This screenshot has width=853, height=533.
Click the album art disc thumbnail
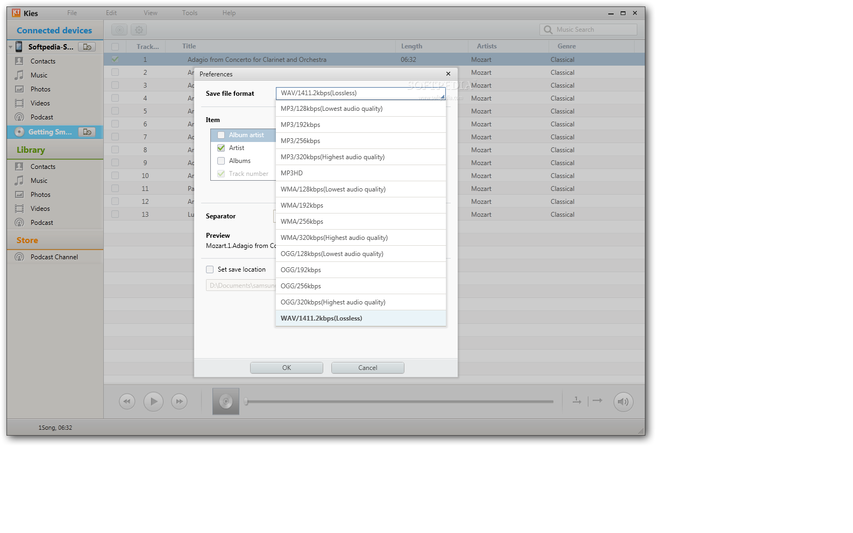click(226, 401)
